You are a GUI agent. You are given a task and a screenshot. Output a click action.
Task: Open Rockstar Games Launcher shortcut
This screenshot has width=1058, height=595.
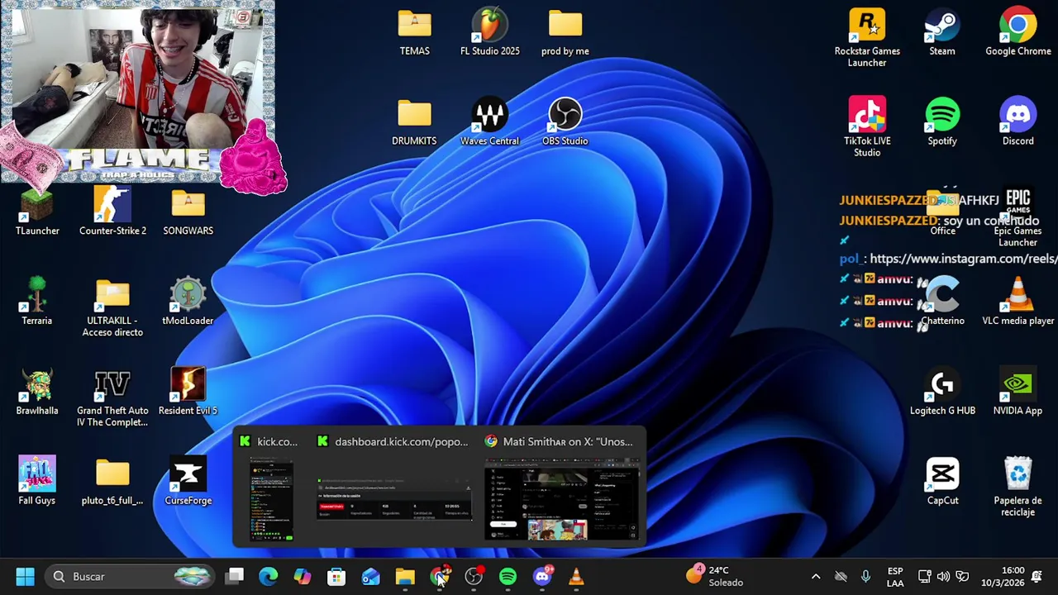point(867,38)
